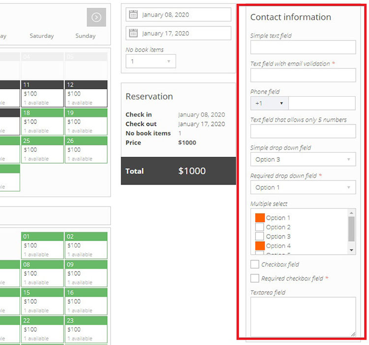Select Sunday 12 in the calendar
This screenshot has width=369, height=345.
point(86,94)
